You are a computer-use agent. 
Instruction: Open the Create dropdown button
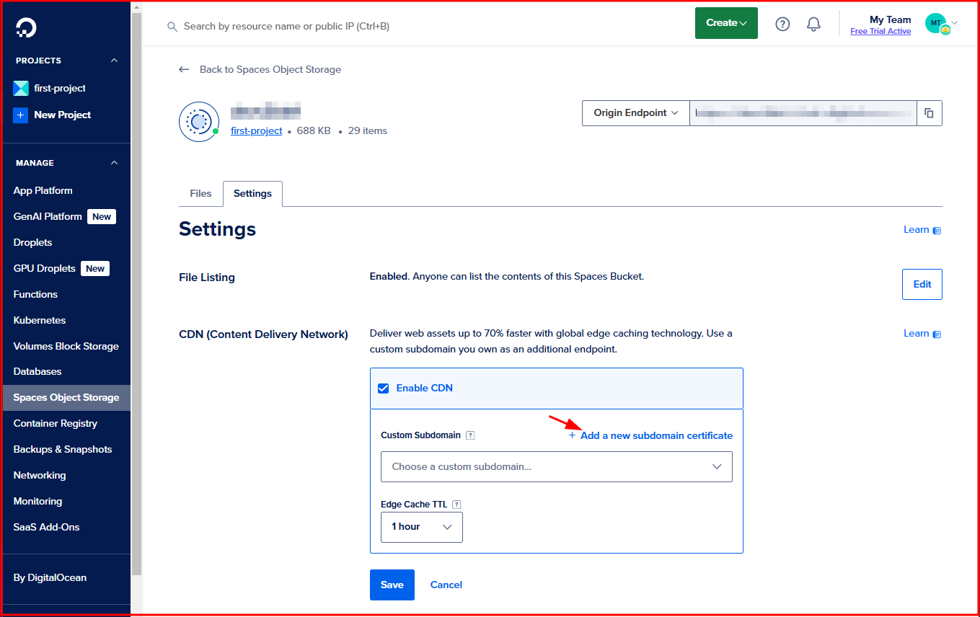pos(726,23)
